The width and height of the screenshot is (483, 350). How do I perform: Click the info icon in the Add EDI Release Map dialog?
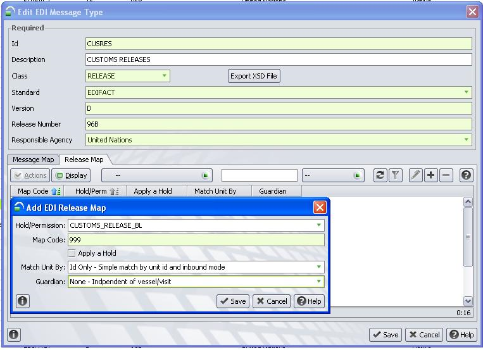click(22, 301)
